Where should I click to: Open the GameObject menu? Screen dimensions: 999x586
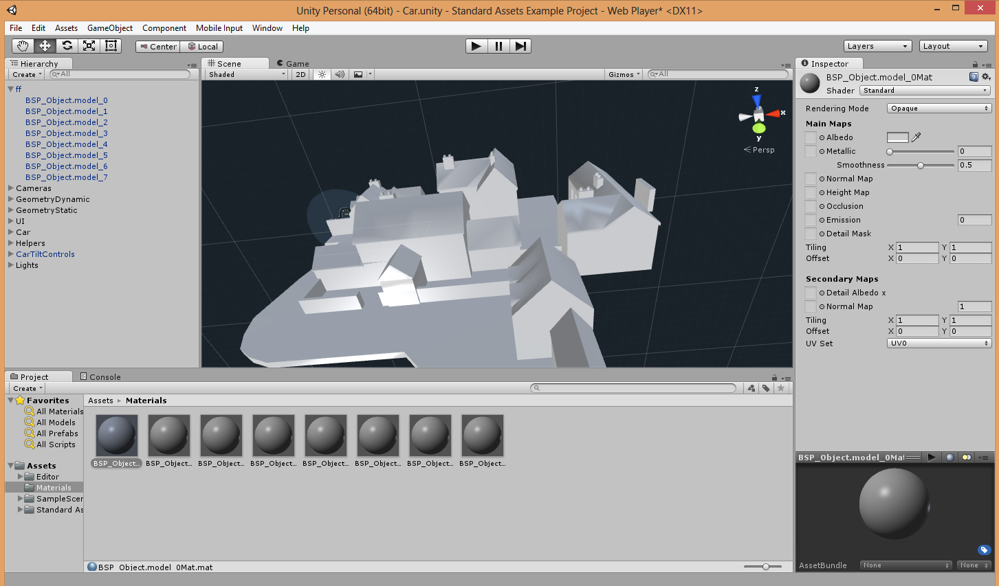click(x=110, y=28)
